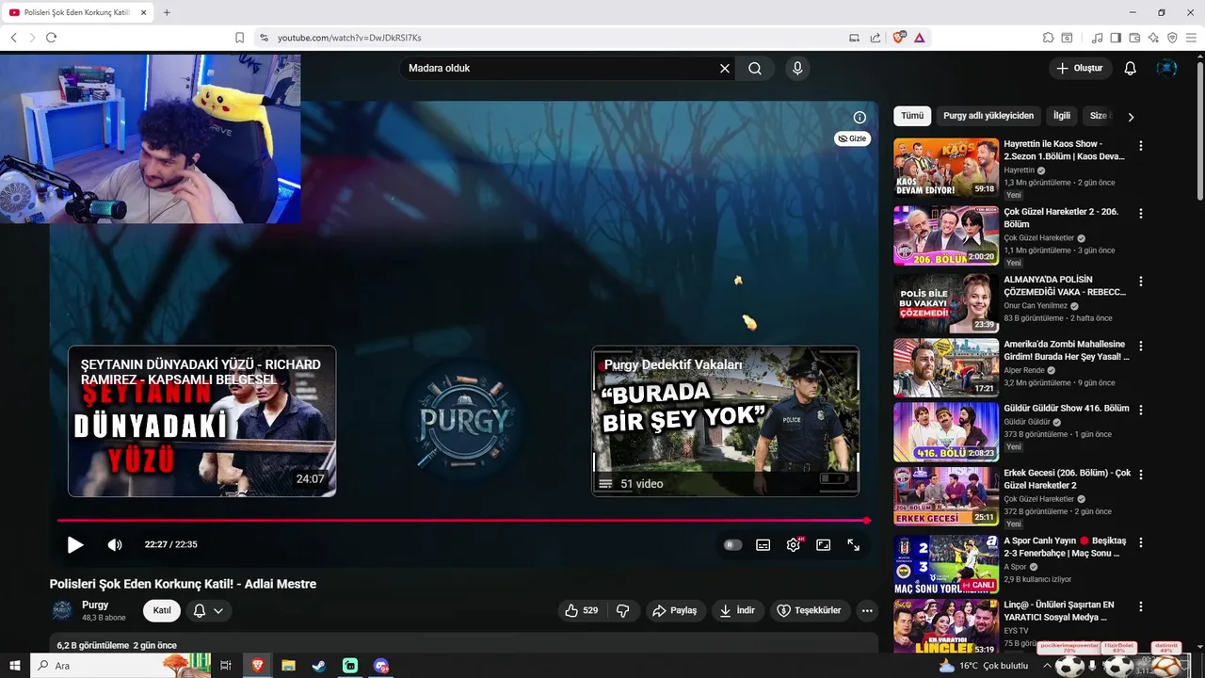The image size is (1205, 678).
Task: Toggle subtitles in the video player
Action: pos(763,544)
